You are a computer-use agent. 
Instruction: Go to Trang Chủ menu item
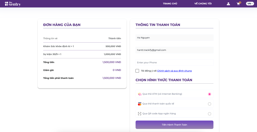pos(170,4)
